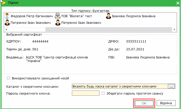
Task: Close the Підпис dialog with the X
Action: click(x=178, y=3)
